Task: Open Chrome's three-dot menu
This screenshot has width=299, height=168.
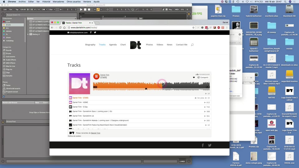Action: click(227, 28)
